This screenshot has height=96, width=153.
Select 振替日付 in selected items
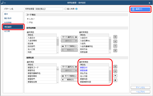(x=94, y=68)
